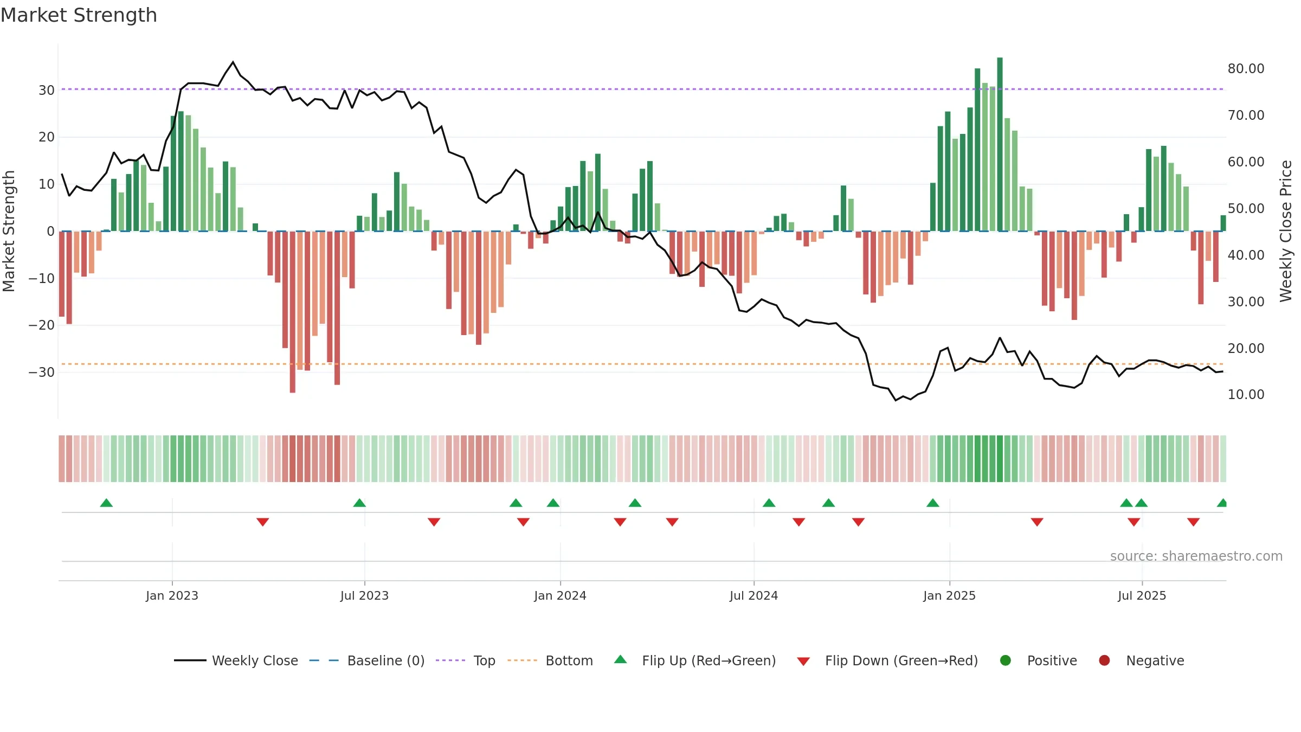Click the 'Weekly Close Price' right axis title
Image resolution: width=1301 pixels, height=732 pixels.
click(x=1286, y=231)
